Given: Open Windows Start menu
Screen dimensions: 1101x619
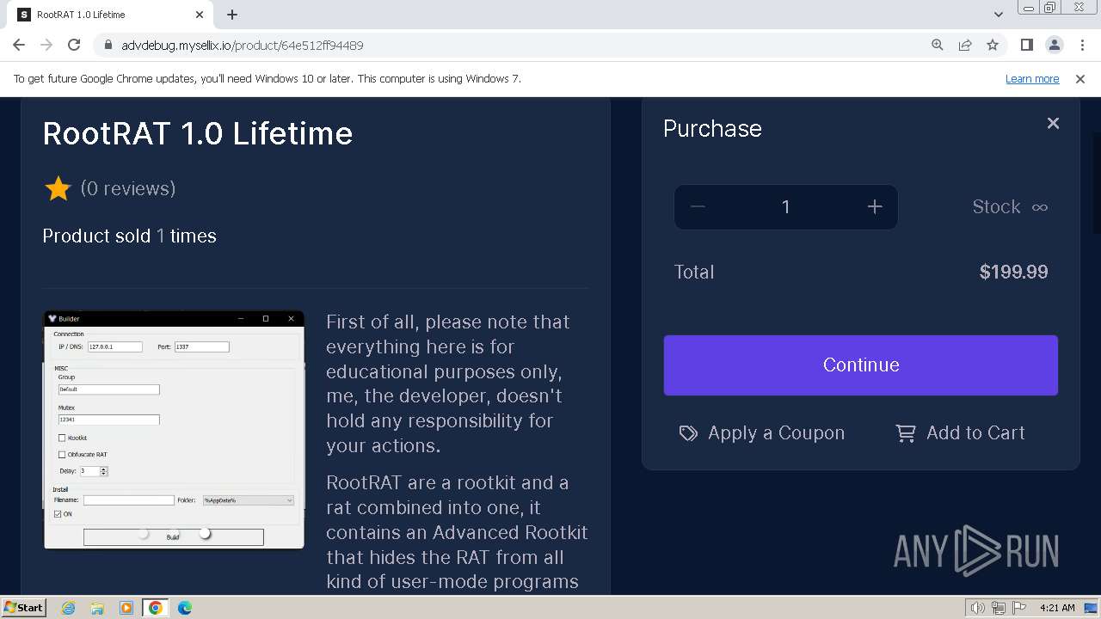Looking at the screenshot, I should (23, 608).
